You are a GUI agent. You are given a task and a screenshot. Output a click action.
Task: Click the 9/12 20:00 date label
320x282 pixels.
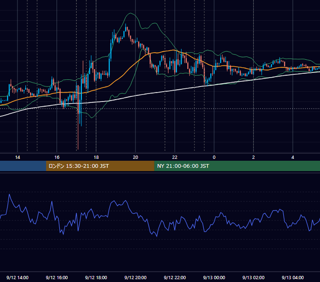[136, 277]
